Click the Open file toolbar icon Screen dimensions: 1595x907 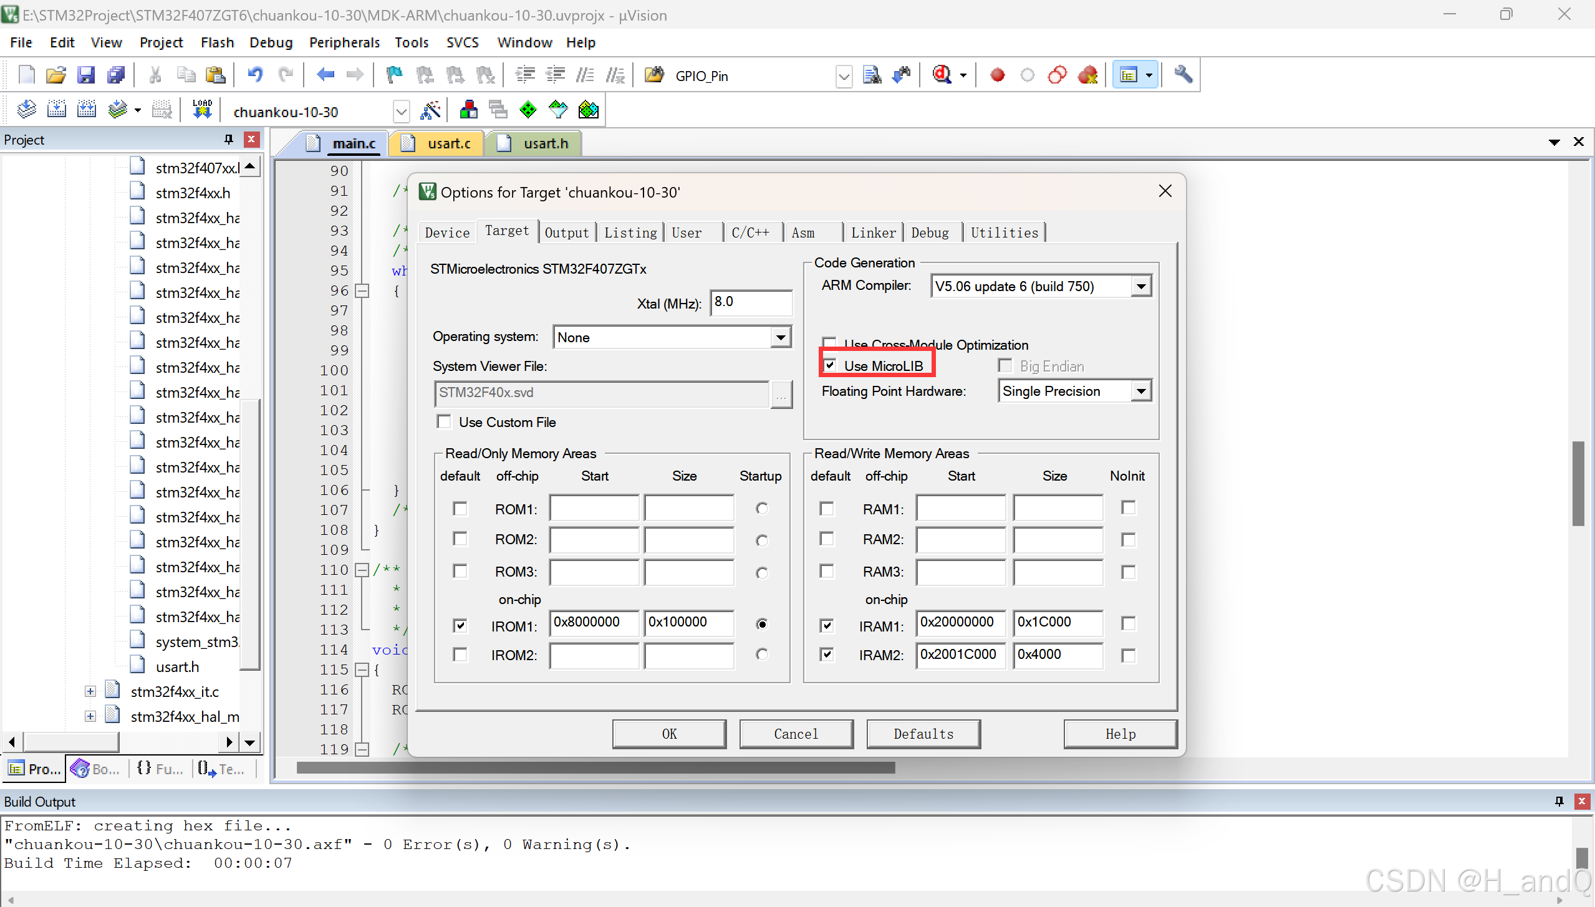click(56, 75)
